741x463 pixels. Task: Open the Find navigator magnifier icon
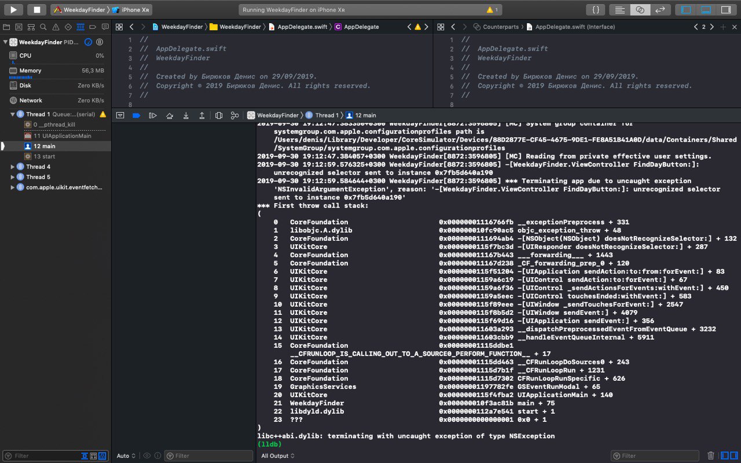pos(43,27)
